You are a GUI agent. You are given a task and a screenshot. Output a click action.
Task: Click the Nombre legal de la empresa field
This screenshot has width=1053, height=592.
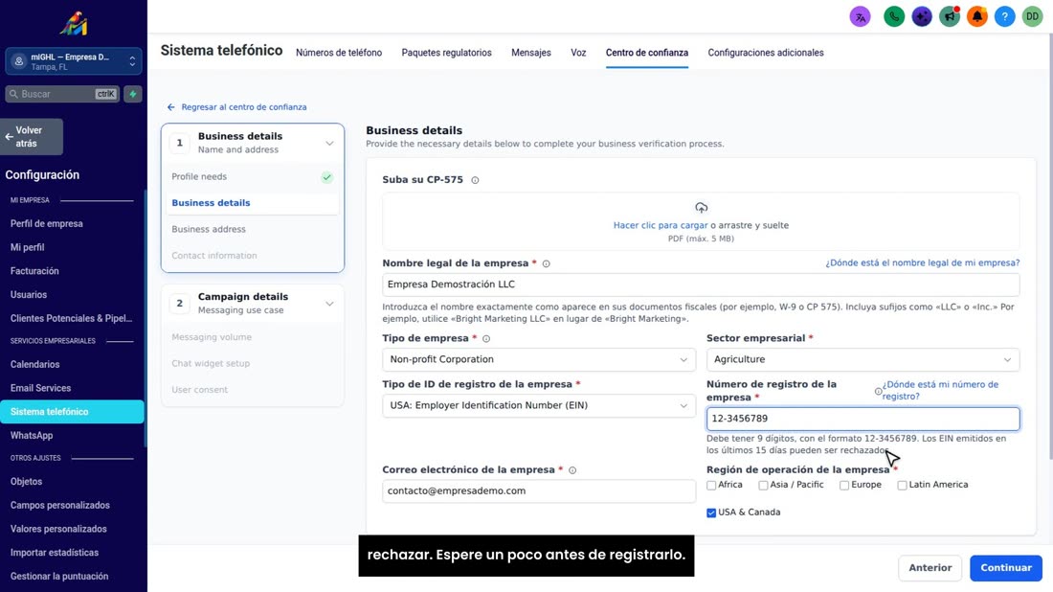click(x=701, y=285)
